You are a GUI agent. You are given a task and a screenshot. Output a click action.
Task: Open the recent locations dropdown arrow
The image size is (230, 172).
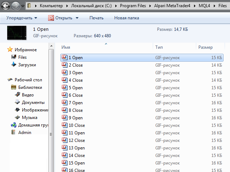coord(23,6)
